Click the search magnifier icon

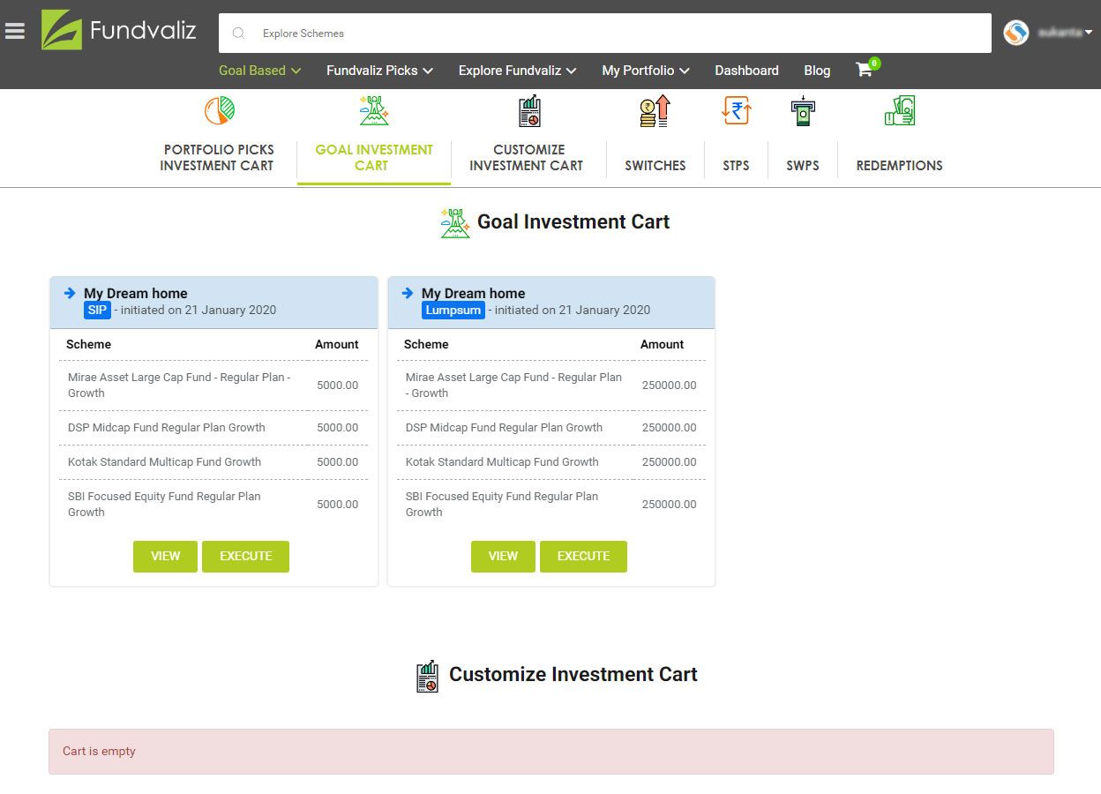click(238, 34)
